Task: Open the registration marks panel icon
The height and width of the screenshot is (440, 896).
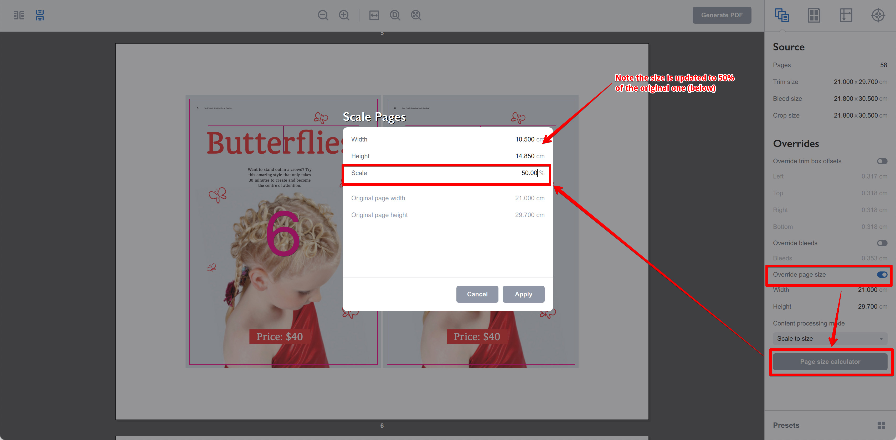Action: pos(878,15)
